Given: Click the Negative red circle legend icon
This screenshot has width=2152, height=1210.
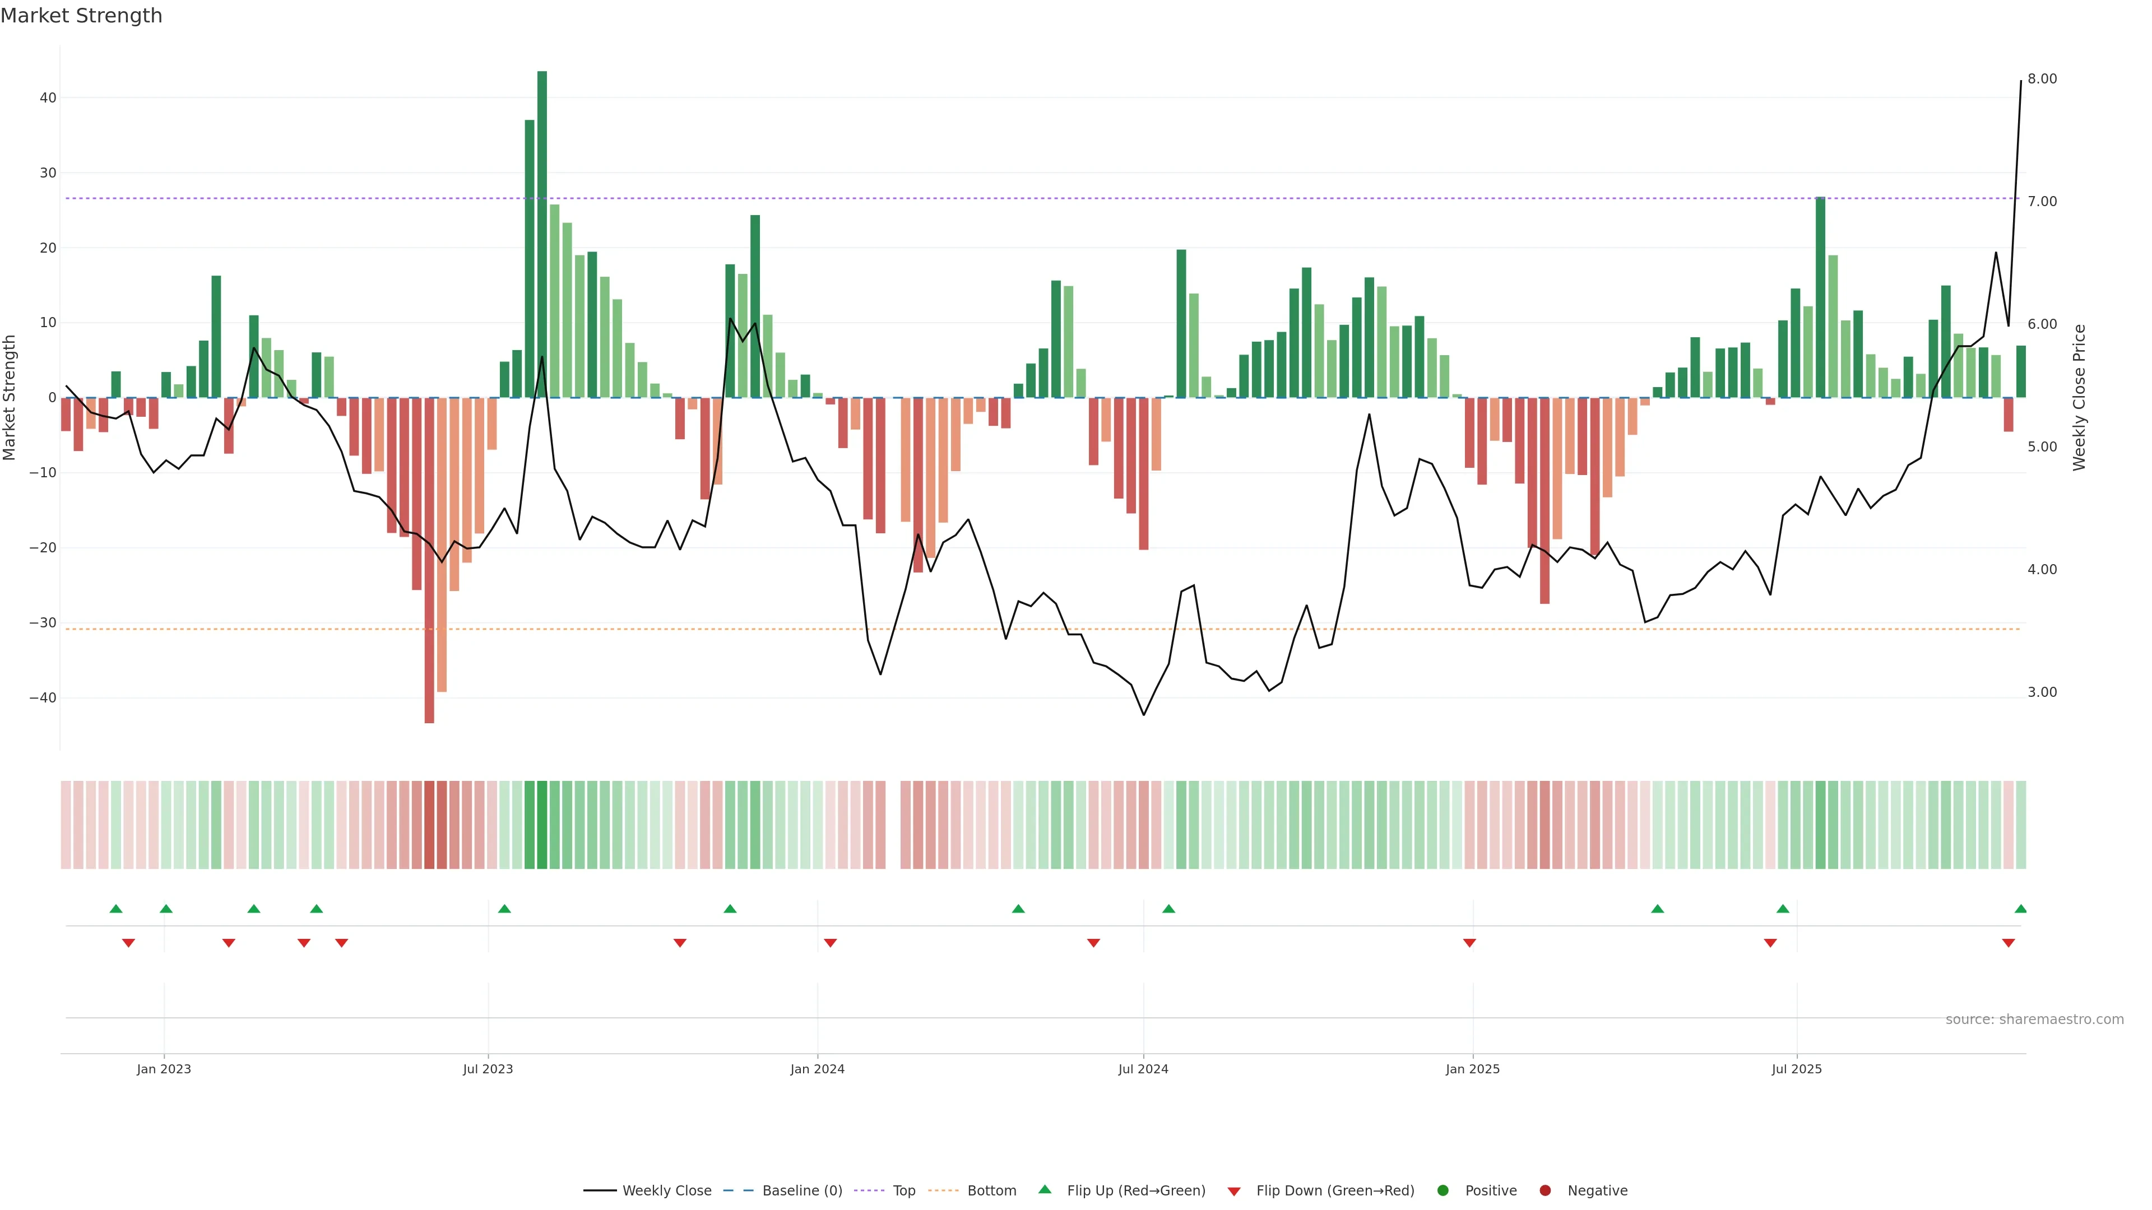Looking at the screenshot, I should 1545,1190.
